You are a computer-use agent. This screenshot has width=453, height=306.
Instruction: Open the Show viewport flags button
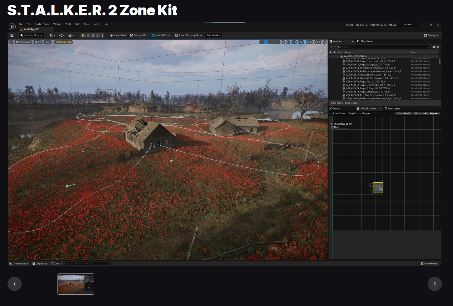click(x=48, y=42)
